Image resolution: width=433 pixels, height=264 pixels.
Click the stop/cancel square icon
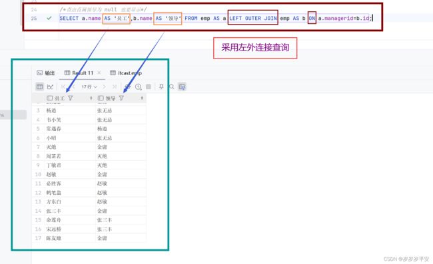[x=149, y=87]
